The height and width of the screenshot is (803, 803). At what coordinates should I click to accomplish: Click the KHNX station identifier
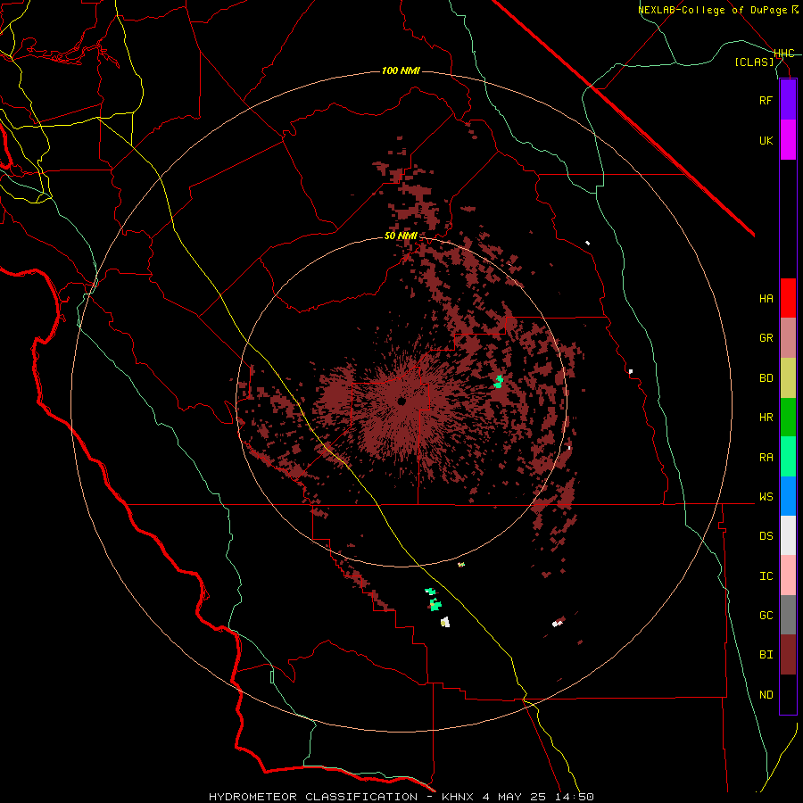tap(459, 797)
